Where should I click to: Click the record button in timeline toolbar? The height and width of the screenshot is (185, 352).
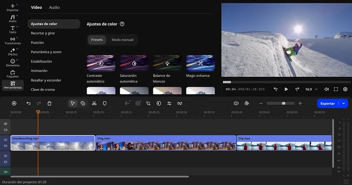pos(14,103)
